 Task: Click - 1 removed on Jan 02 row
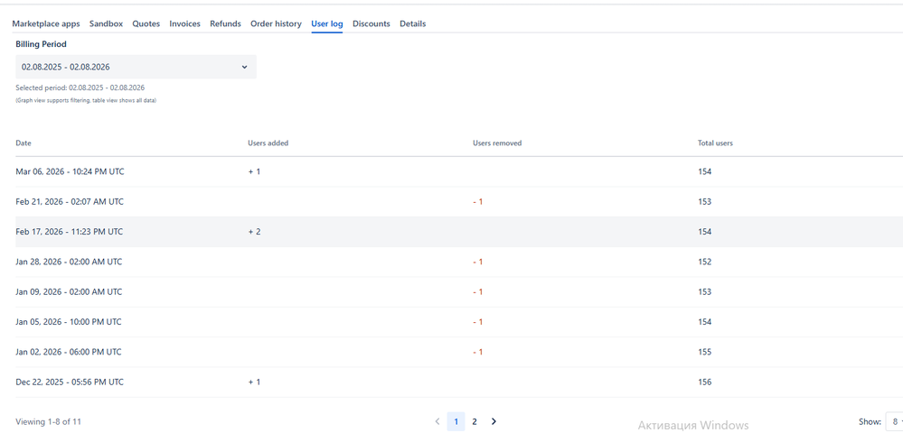tap(478, 352)
